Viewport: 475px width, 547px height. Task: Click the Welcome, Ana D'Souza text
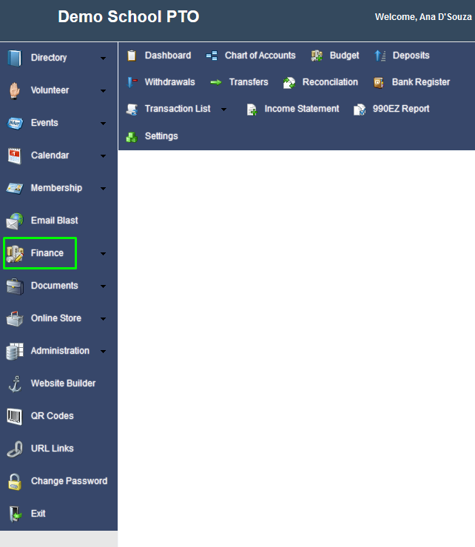pyautogui.click(x=423, y=17)
